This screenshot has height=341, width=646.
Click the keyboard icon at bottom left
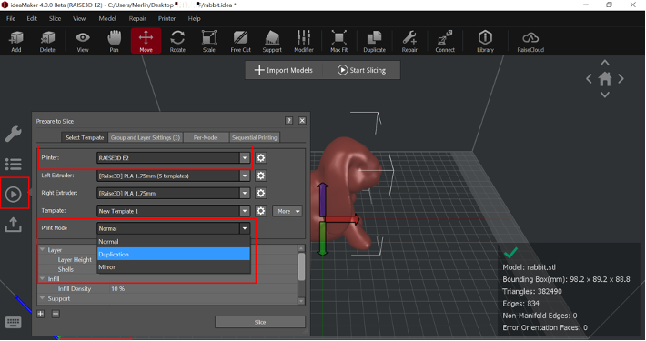click(x=13, y=322)
